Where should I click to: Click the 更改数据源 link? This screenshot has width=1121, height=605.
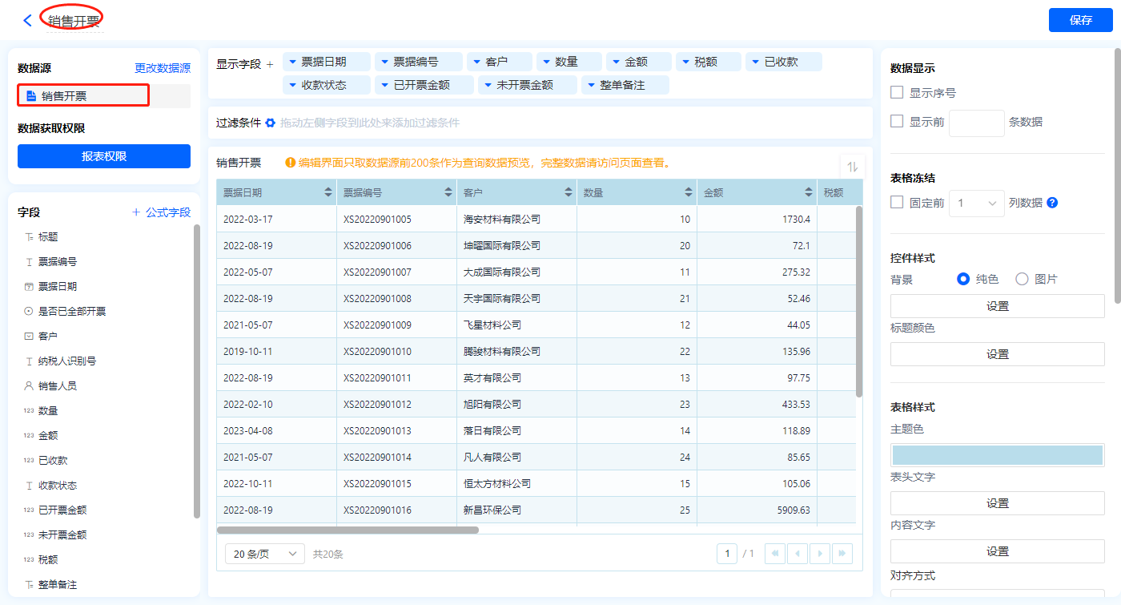coord(163,69)
